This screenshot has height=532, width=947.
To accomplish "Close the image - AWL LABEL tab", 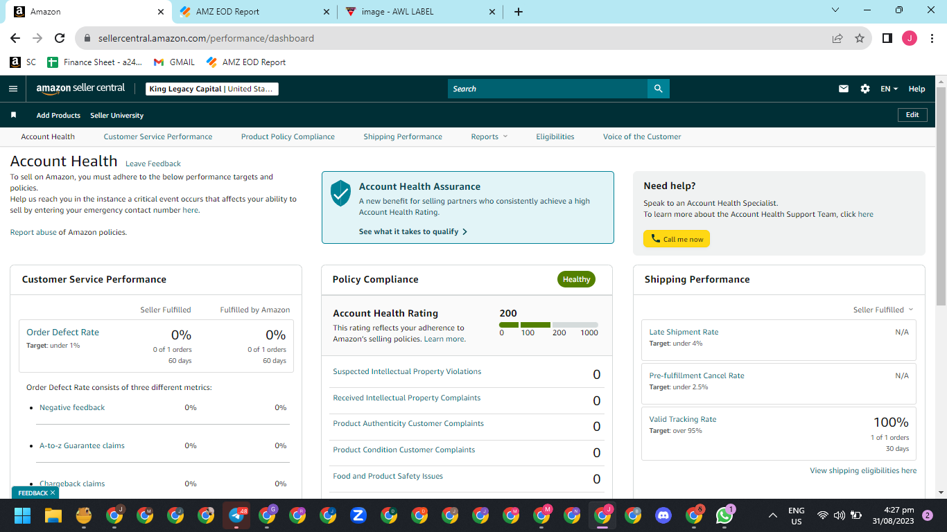I will pos(492,12).
